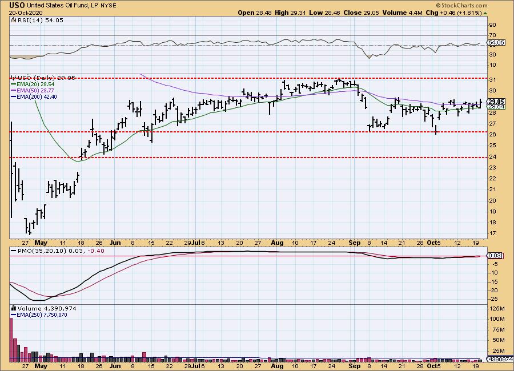Image resolution: width=514 pixels, height=371 pixels.
Task: Click Aug on the date axis under the price panel
Action: (x=278, y=243)
